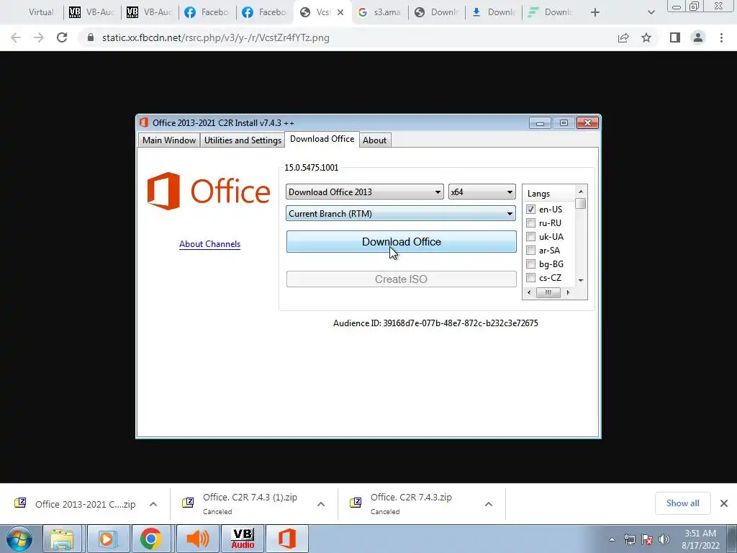Image resolution: width=737 pixels, height=553 pixels.
Task: Click the Langs horizontal scroll right arrow
Action: coord(569,292)
